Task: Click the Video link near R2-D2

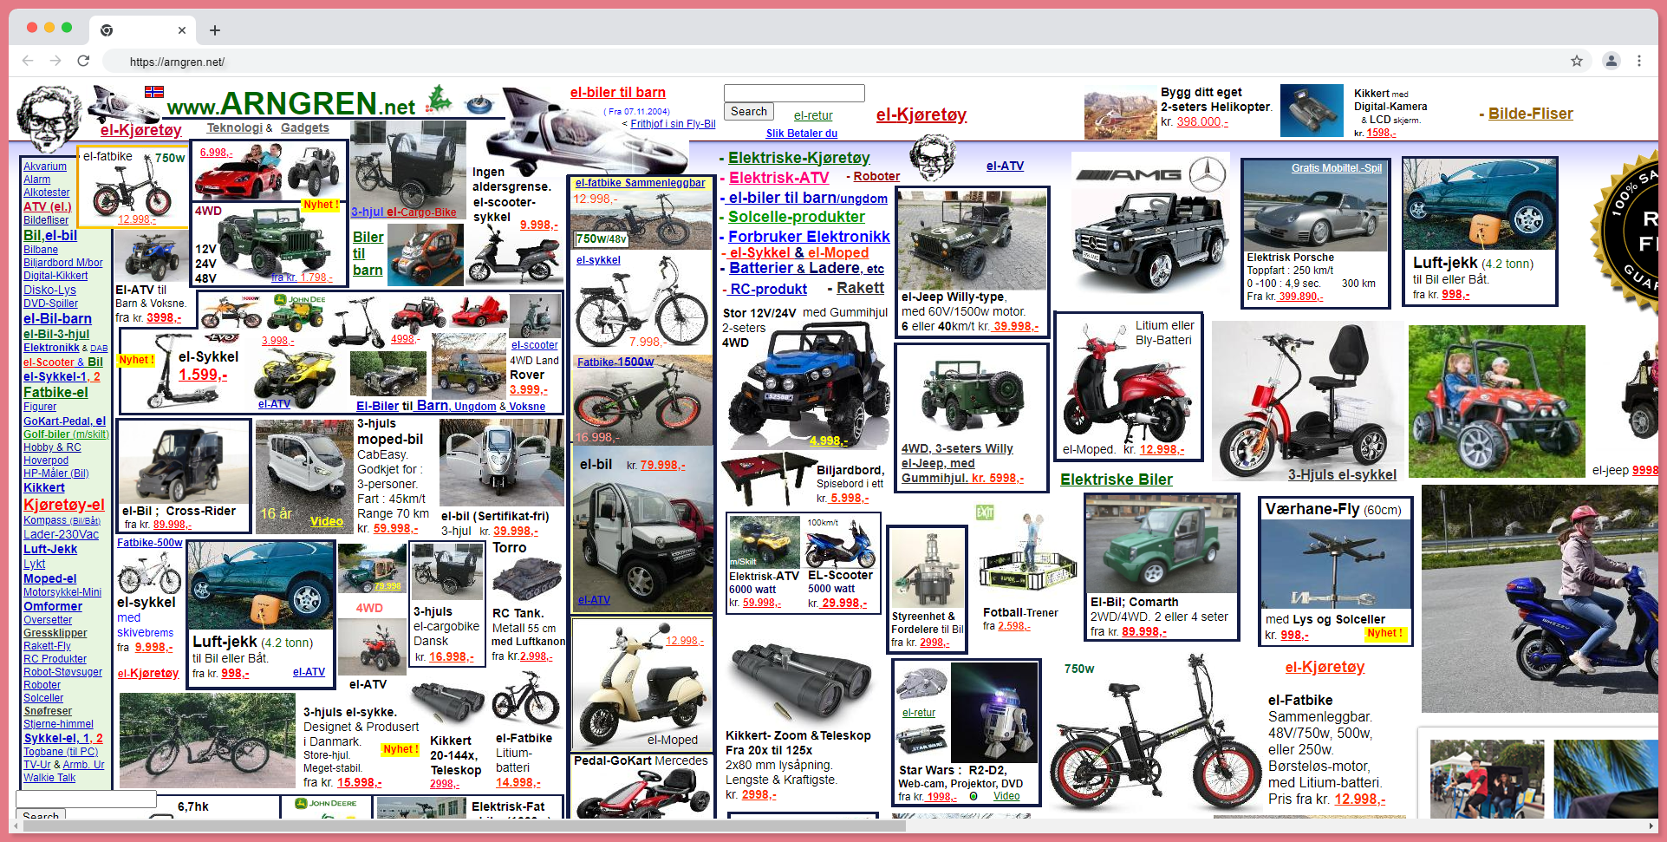Action: pyautogui.click(x=1007, y=796)
